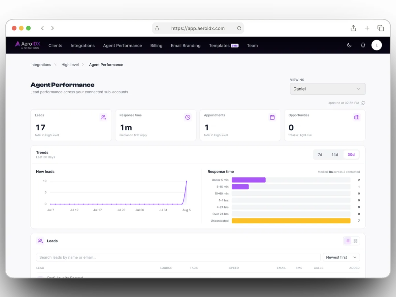Open the Team page
This screenshot has width=396, height=297.
[x=252, y=46]
